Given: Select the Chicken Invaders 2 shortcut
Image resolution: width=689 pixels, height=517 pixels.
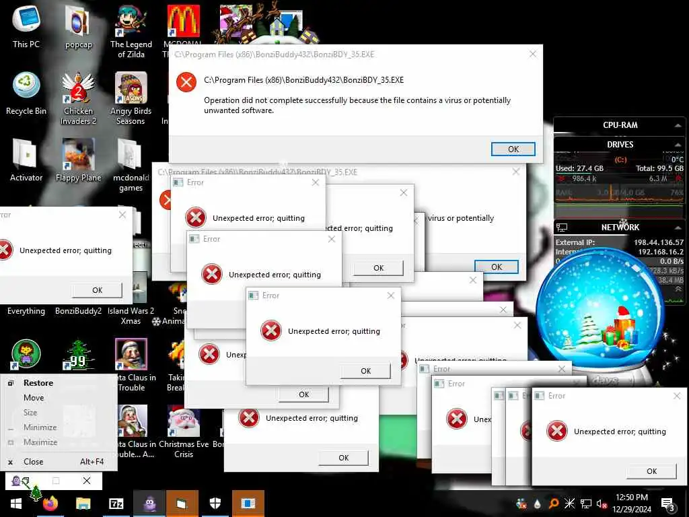Looking at the screenshot, I should click(78, 98).
